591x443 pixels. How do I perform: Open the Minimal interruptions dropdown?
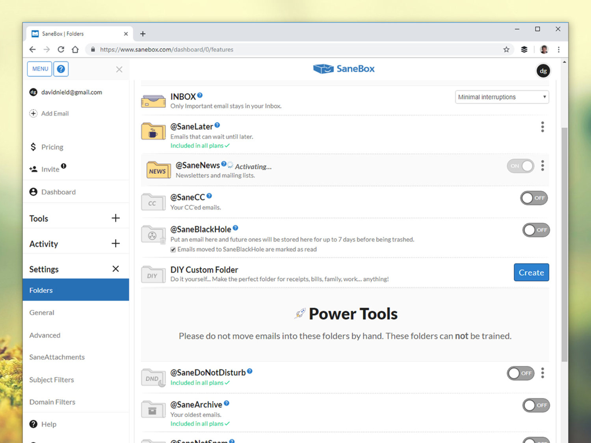click(x=502, y=97)
